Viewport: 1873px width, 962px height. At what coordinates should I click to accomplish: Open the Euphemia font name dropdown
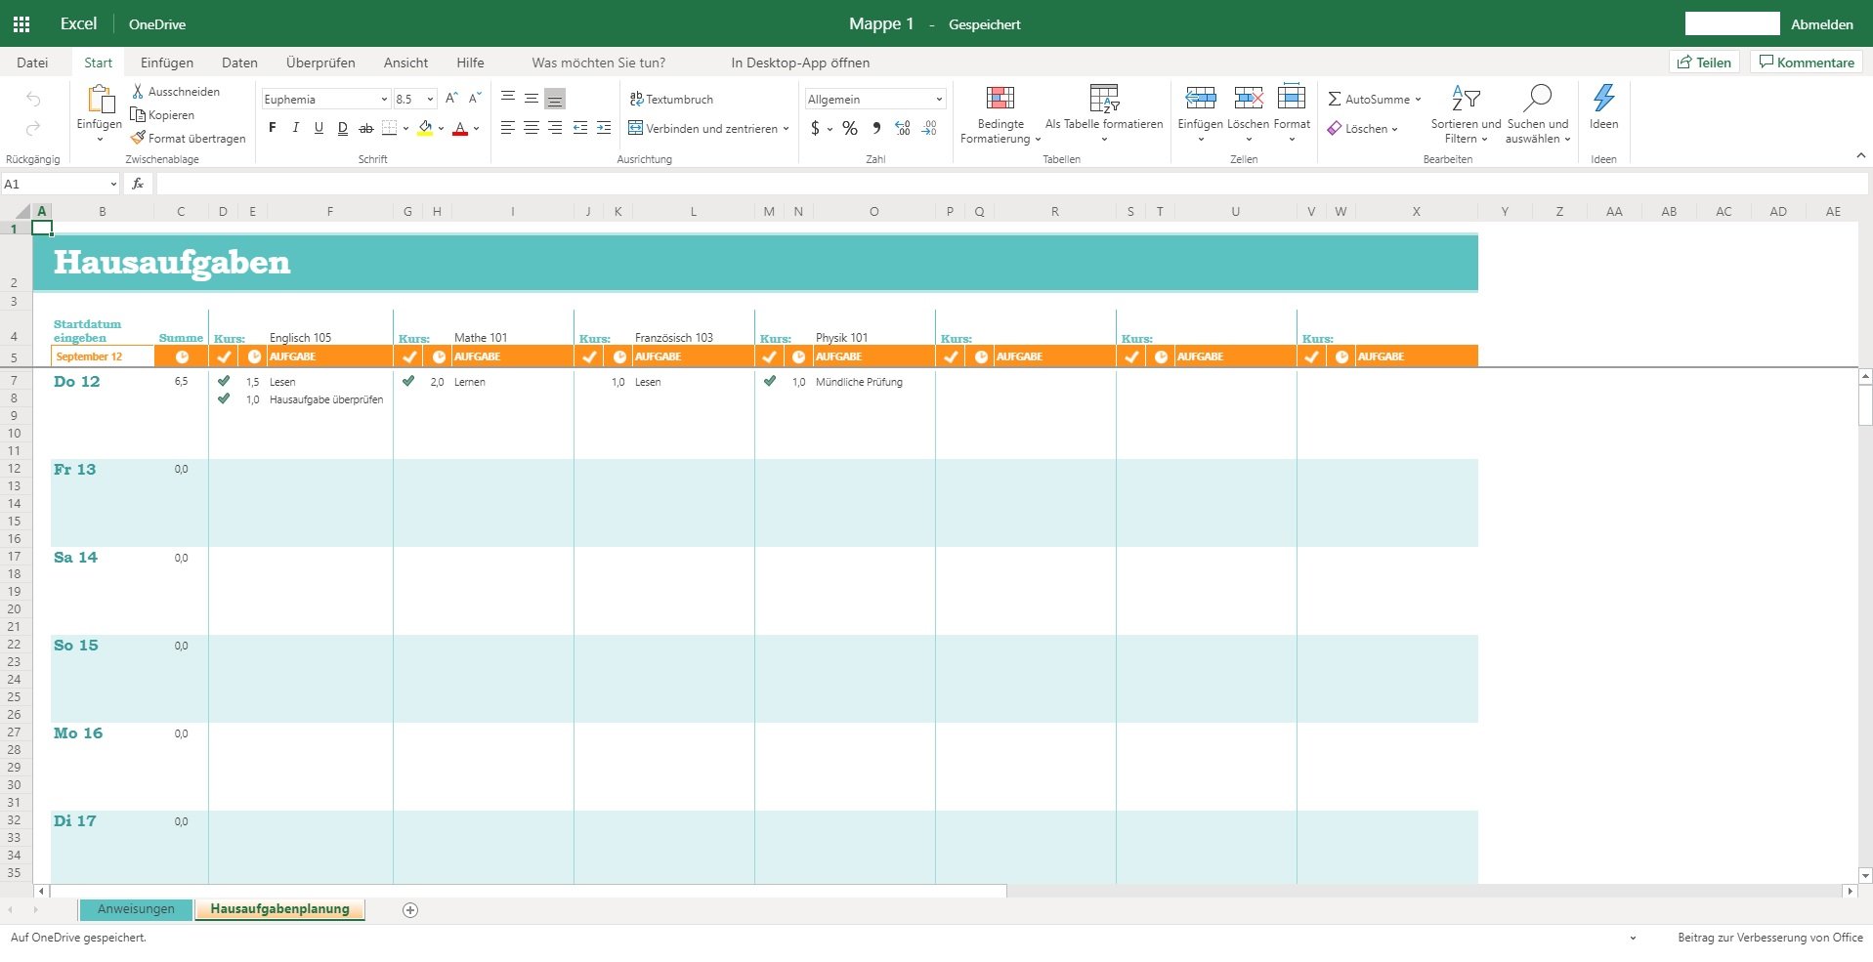click(384, 100)
